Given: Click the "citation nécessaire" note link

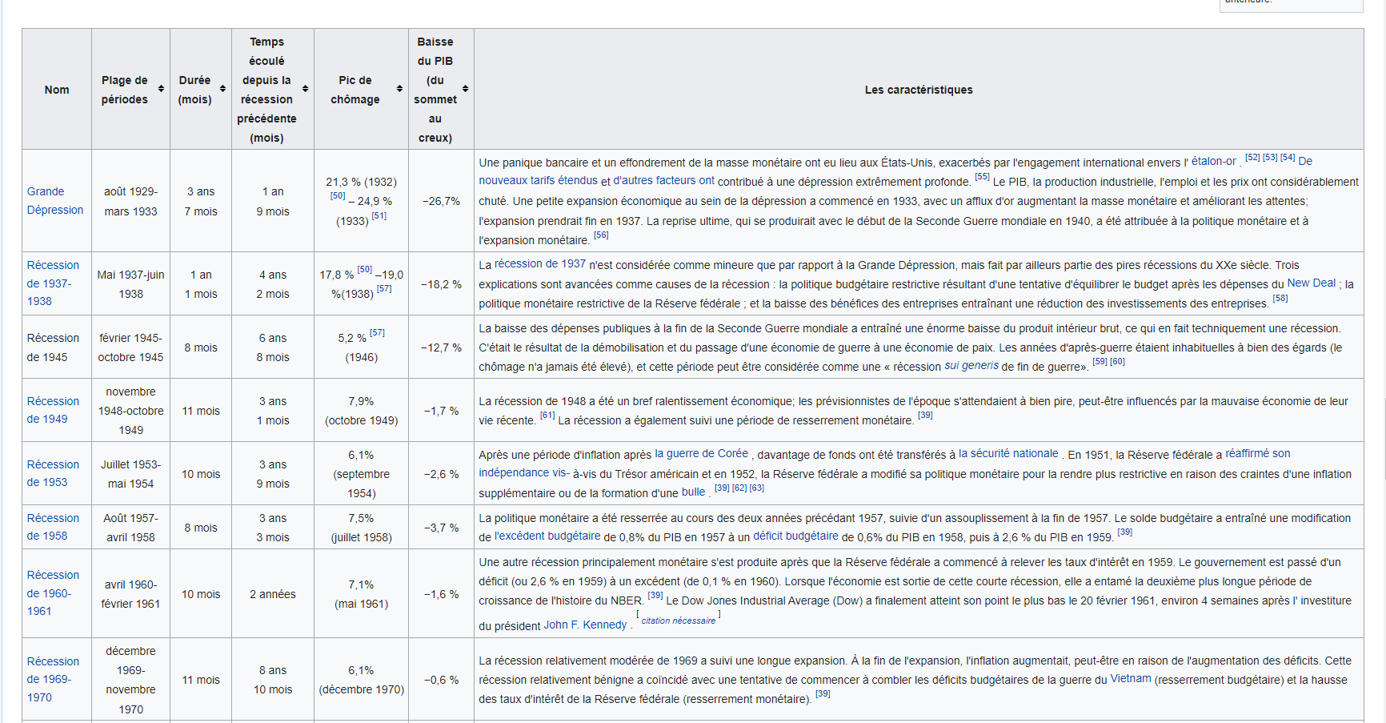Looking at the screenshot, I should tap(679, 621).
